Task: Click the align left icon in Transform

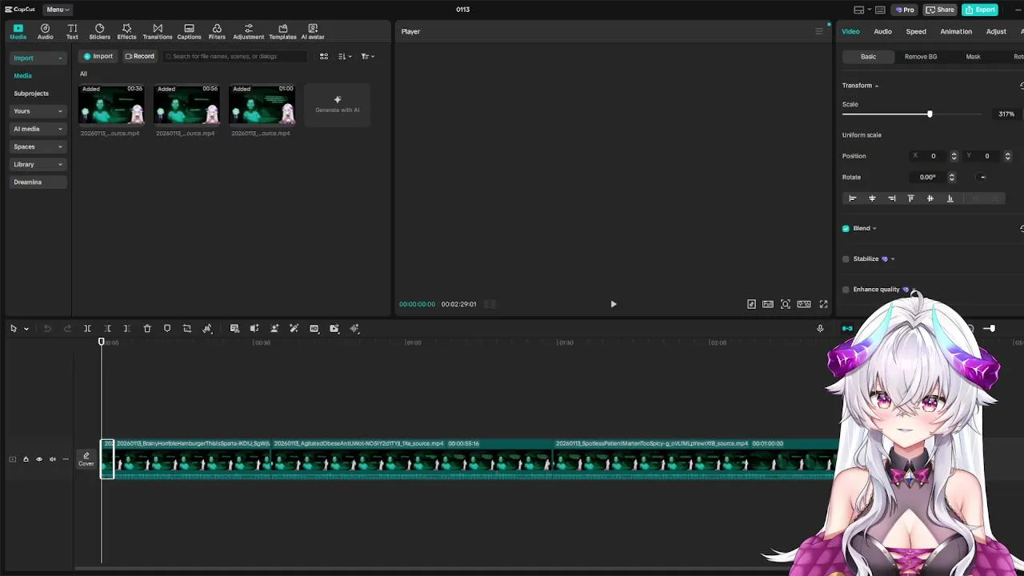Action: (852, 198)
